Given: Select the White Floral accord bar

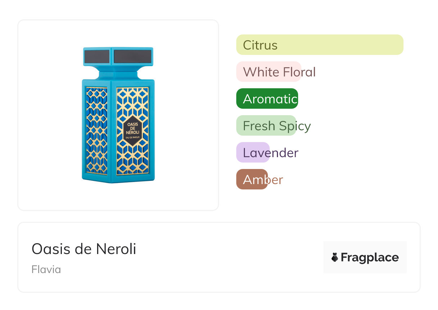Looking at the screenshot, I should [x=268, y=72].
